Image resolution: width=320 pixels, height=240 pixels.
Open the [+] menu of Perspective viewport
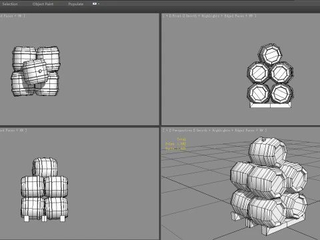[167, 130]
